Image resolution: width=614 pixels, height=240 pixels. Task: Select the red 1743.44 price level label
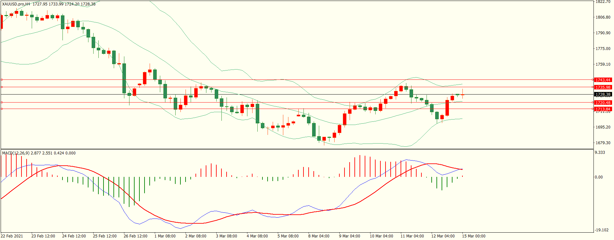tap(603, 80)
